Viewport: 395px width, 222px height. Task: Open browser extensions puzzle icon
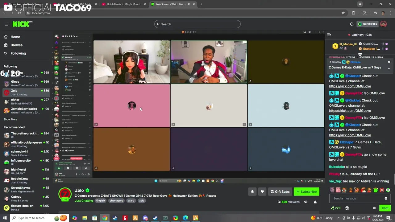(354, 13)
